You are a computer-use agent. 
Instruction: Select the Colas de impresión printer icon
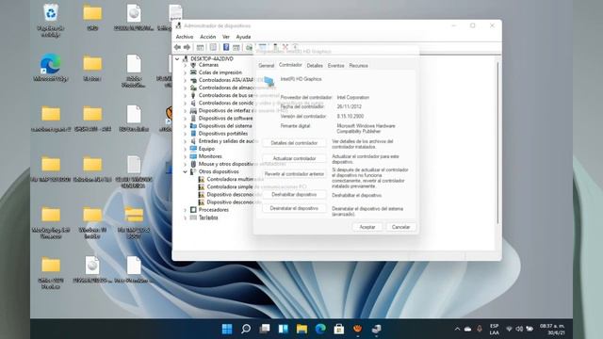[193, 73]
